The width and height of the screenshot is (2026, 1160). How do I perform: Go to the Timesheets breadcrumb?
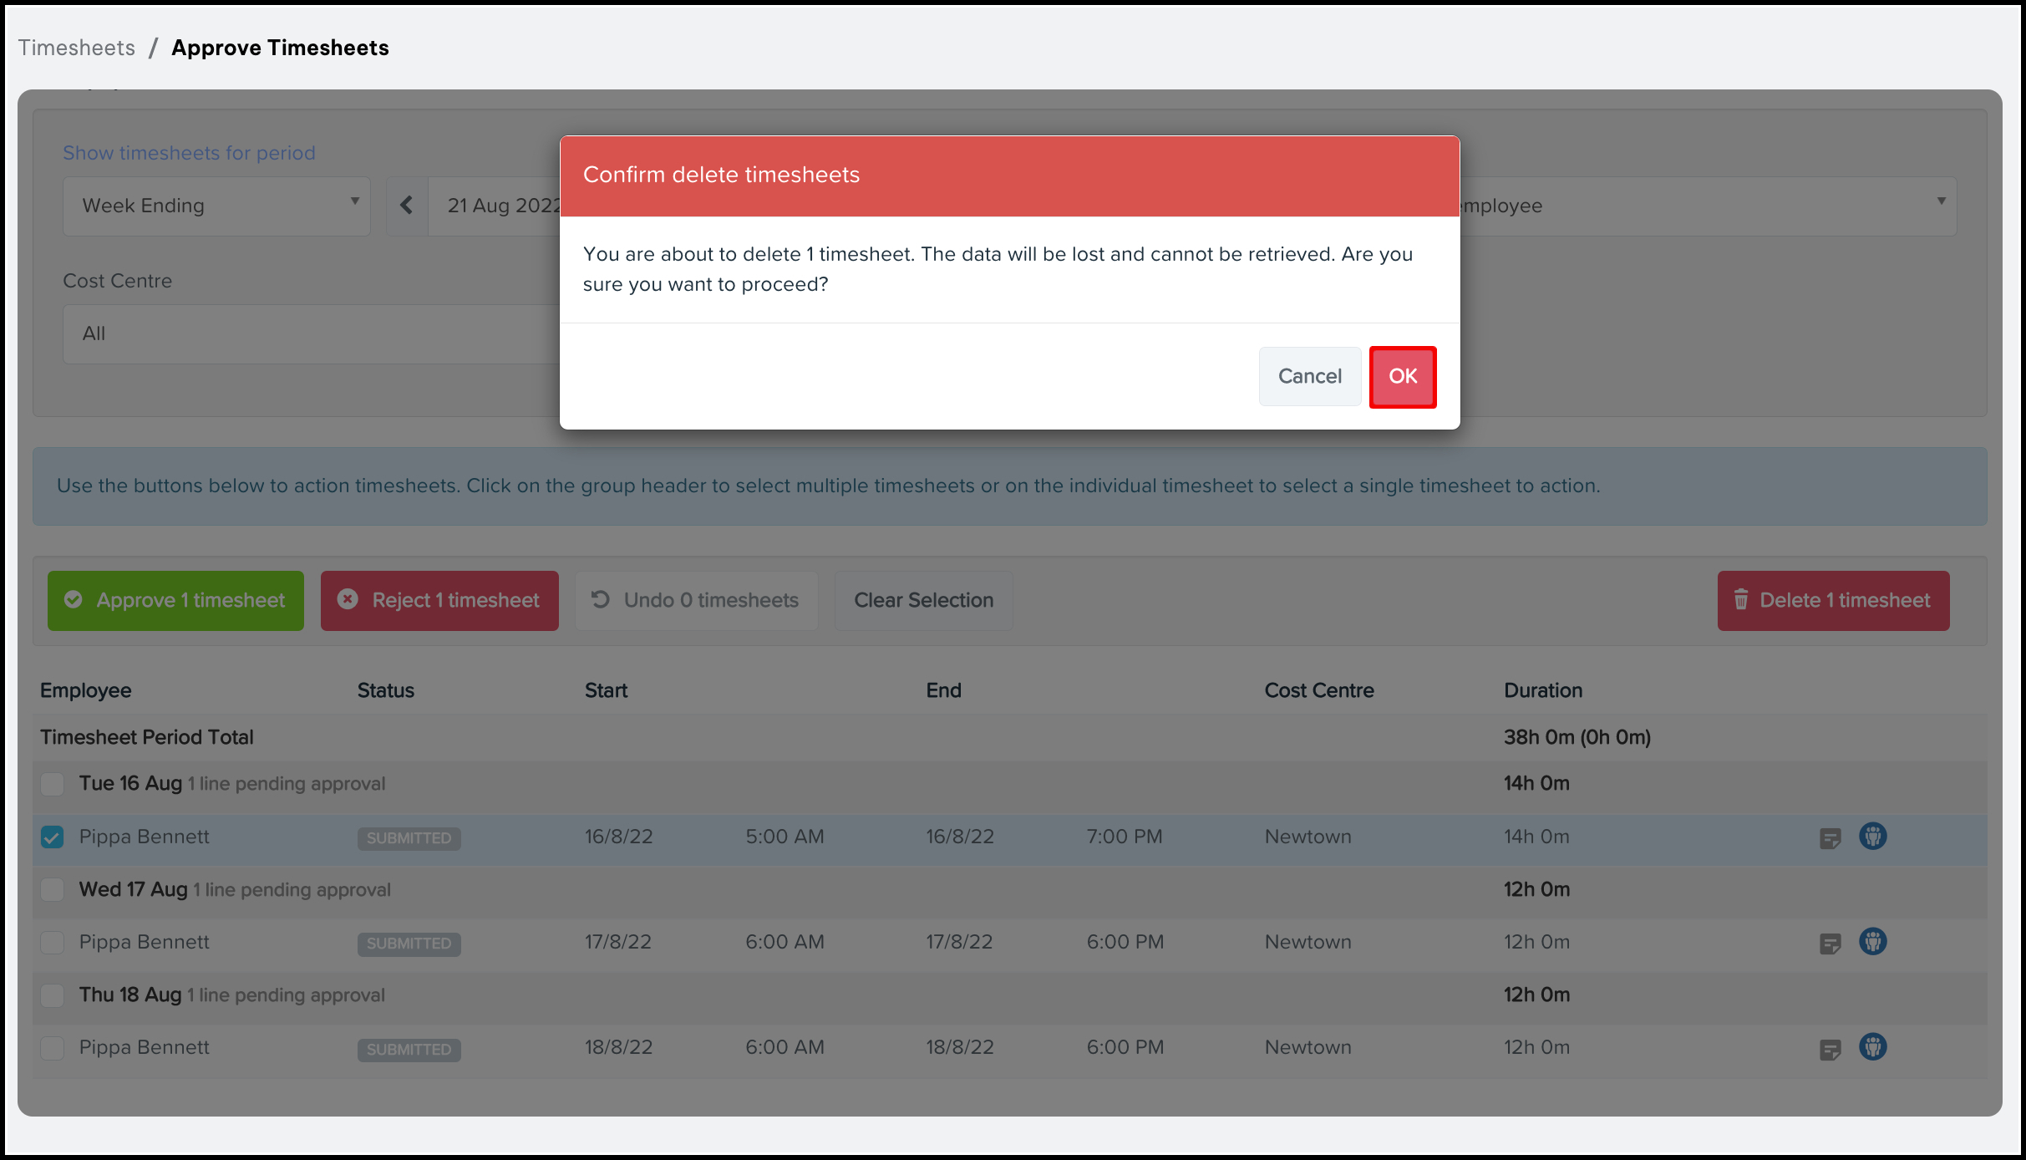pyautogui.click(x=77, y=48)
